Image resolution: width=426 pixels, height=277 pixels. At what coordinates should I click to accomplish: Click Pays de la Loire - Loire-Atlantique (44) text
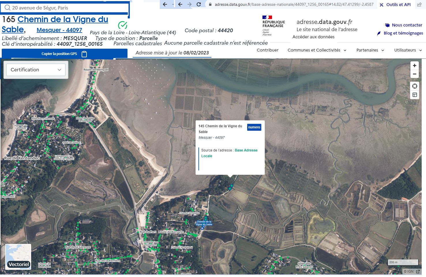133,33
